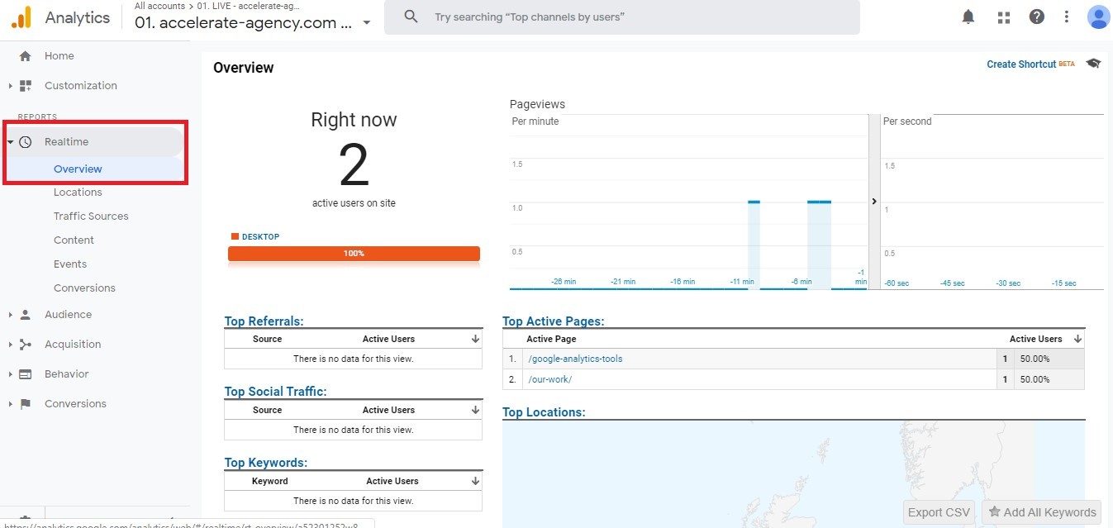1113x528 pixels.
Task: Open the three-dot more options menu
Action: 1067,17
